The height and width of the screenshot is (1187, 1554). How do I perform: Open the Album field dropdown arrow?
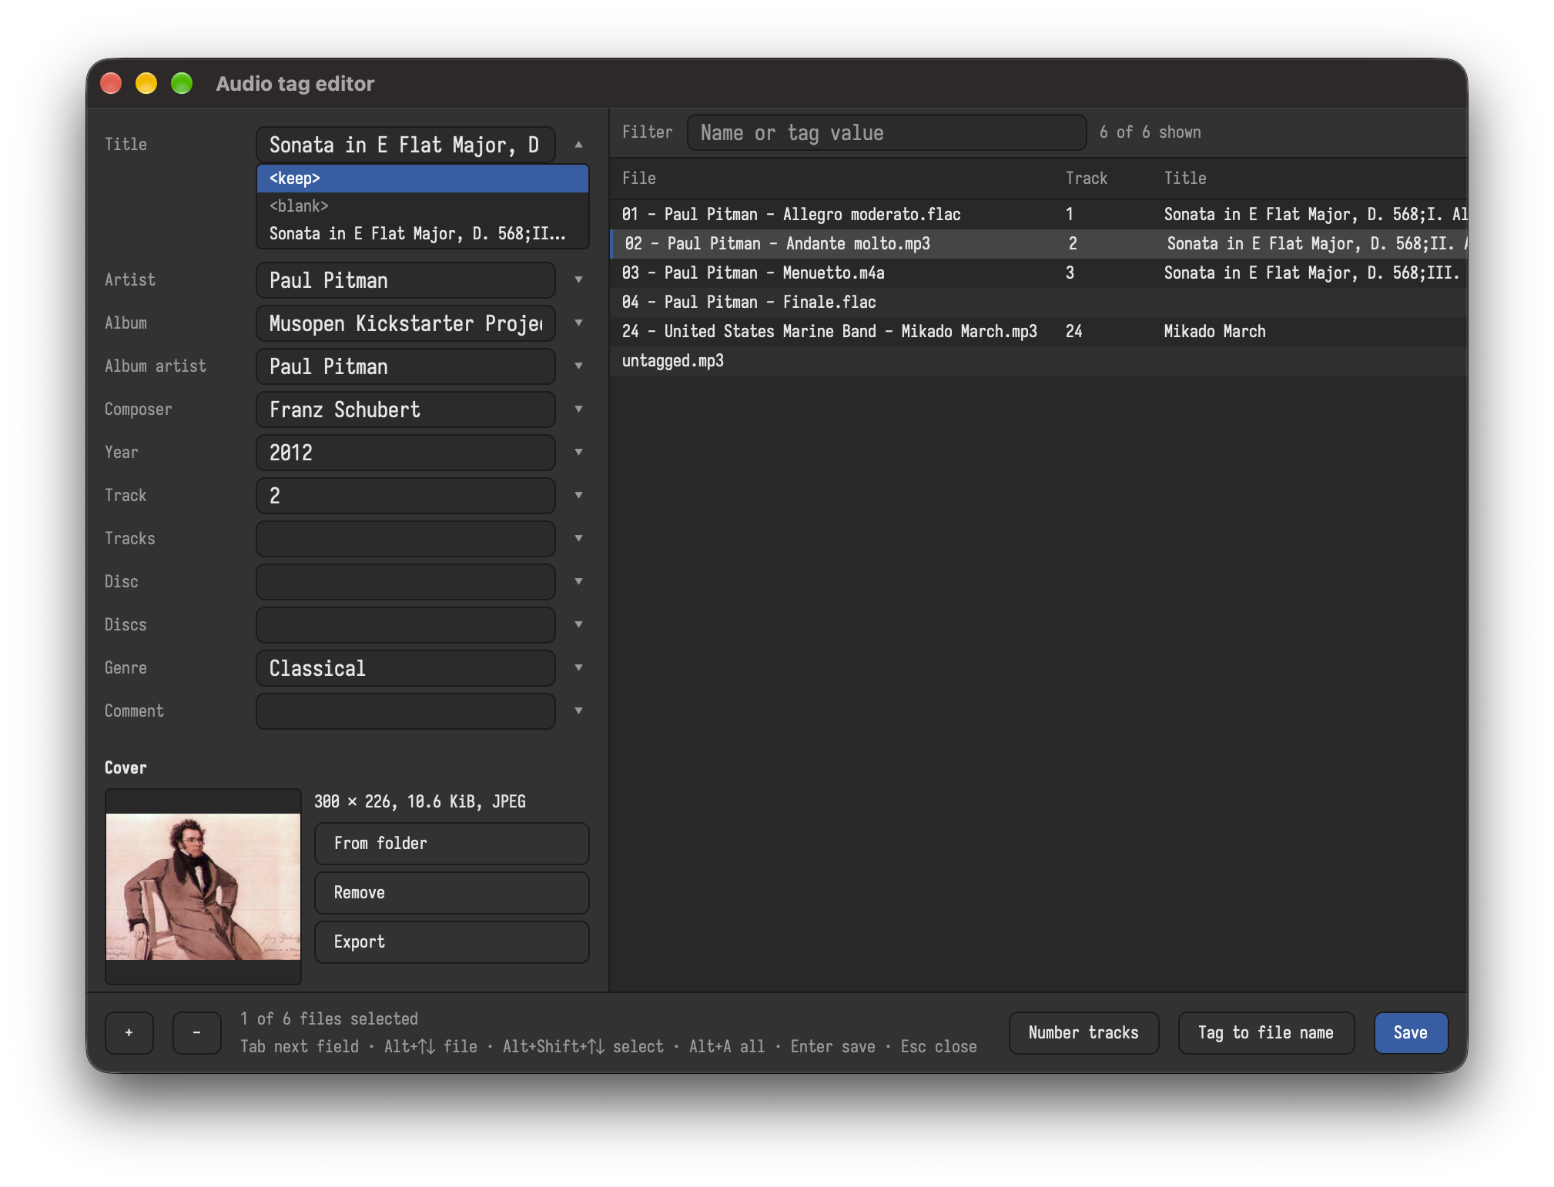point(578,323)
